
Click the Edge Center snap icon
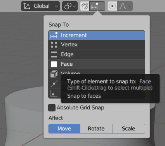point(54,84)
